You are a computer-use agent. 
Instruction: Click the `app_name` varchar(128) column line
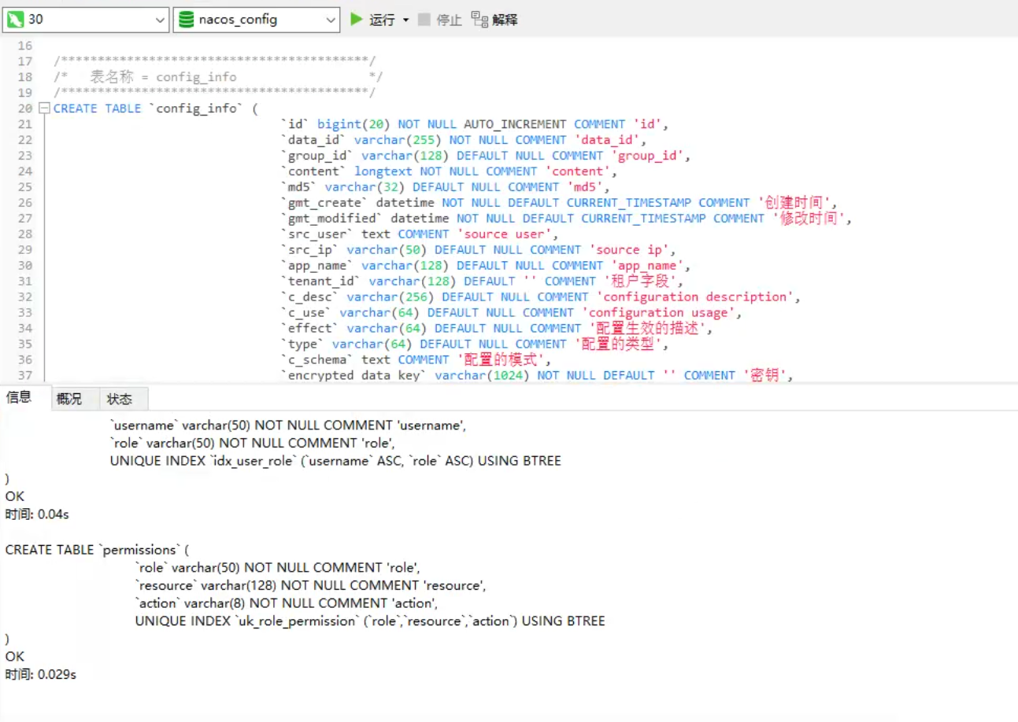click(x=486, y=266)
